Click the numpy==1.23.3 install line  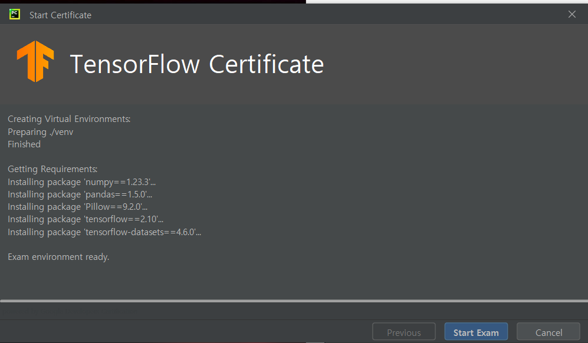coord(82,182)
